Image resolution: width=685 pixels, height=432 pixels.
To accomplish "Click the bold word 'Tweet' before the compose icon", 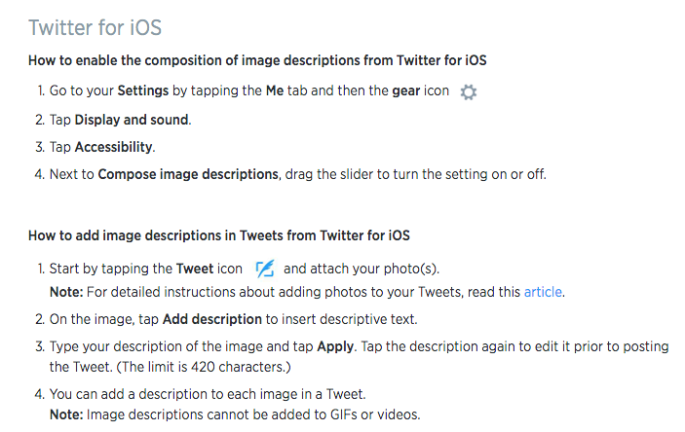I will (195, 269).
